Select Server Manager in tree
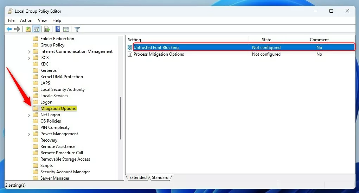The width and height of the screenshot is (359, 193). 55,178
